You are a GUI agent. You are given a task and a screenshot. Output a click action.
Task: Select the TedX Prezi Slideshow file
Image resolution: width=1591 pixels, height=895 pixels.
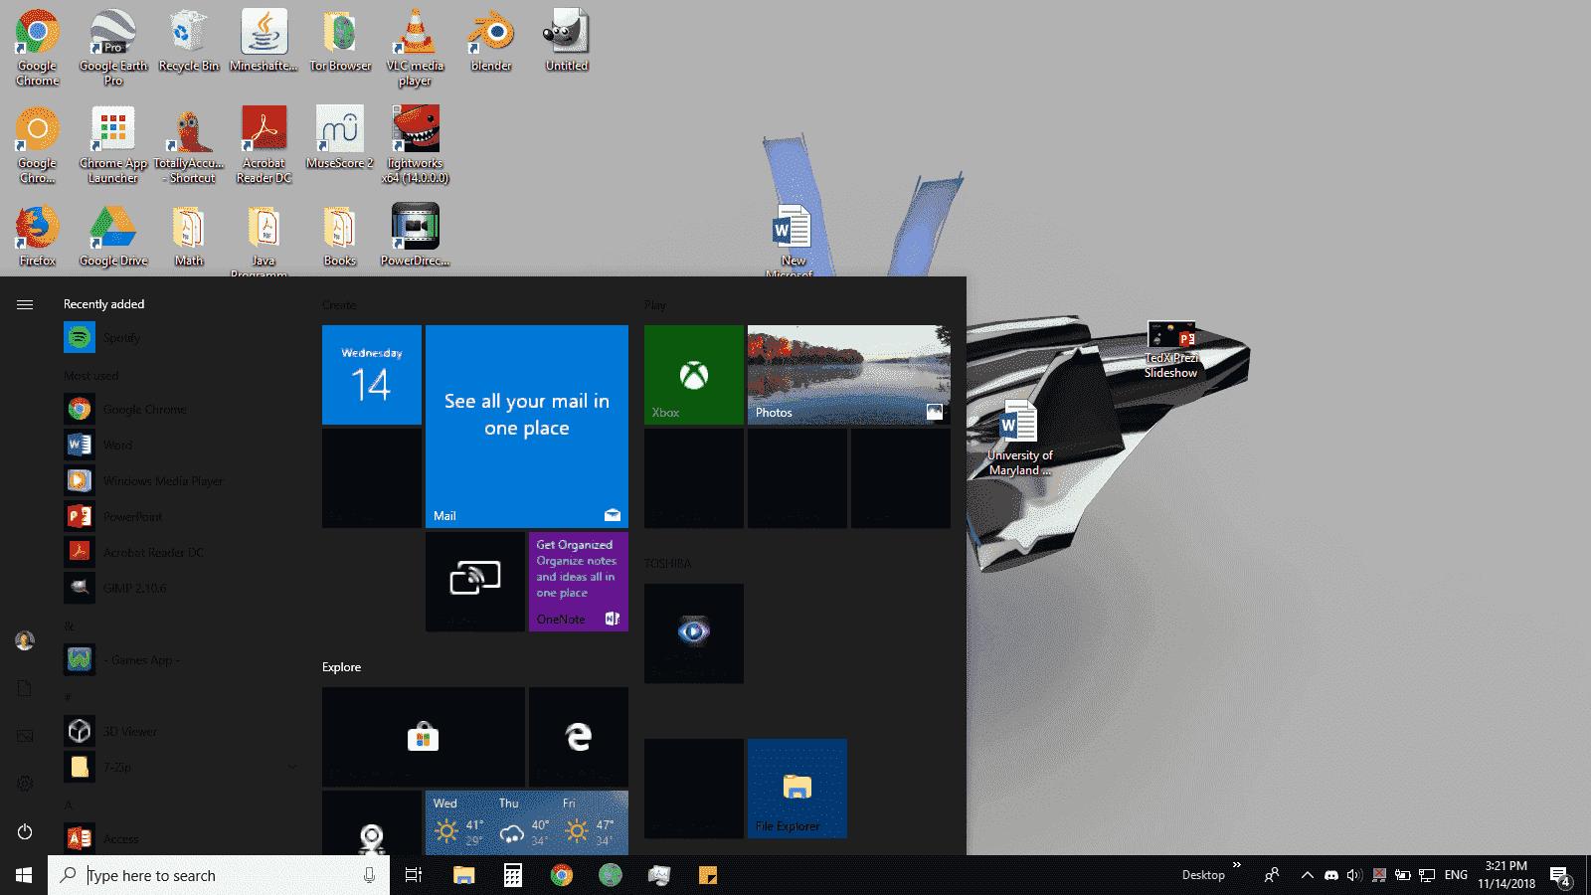(1171, 350)
